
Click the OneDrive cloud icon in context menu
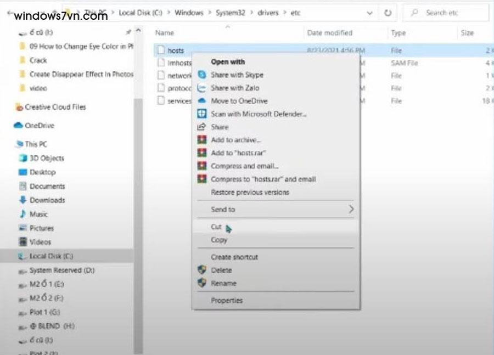click(x=201, y=101)
